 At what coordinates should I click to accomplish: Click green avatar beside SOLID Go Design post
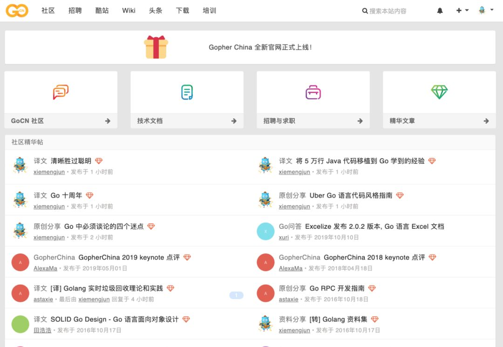click(20, 324)
